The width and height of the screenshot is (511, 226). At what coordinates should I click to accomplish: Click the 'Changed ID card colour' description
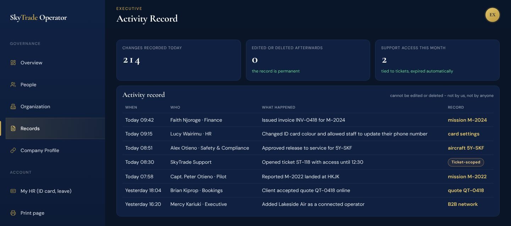pos(345,134)
